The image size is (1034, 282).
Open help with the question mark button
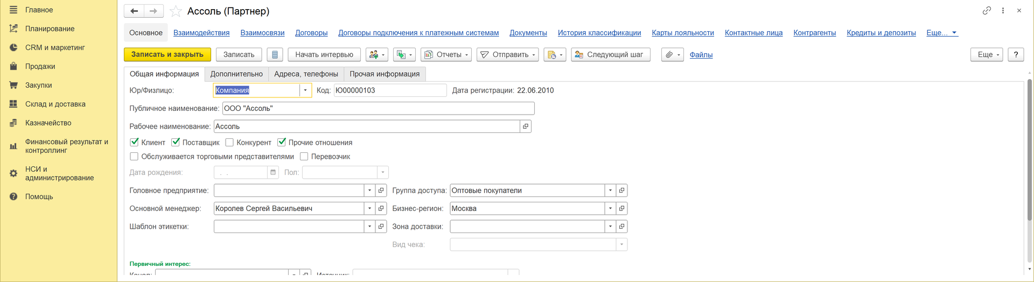pos(1016,54)
